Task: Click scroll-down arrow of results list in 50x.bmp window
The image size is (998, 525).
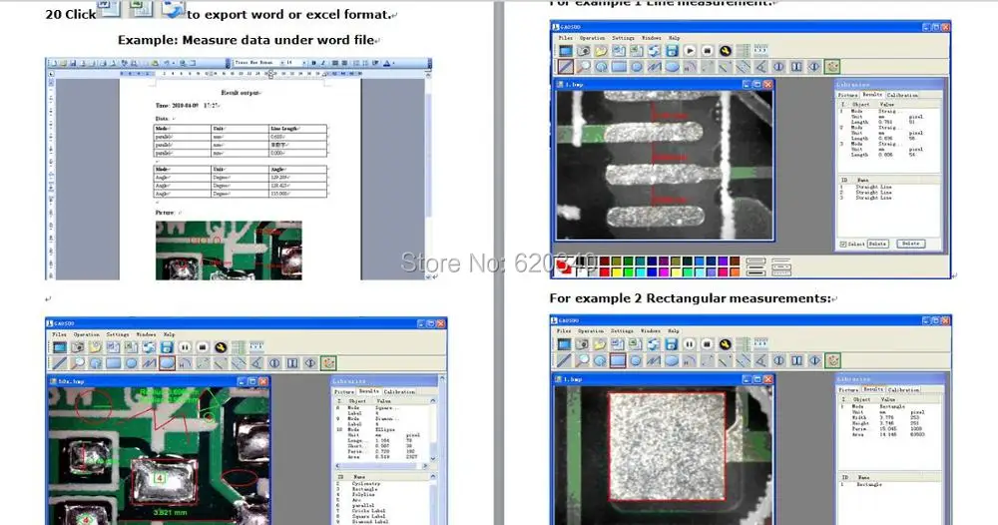Action: click(x=433, y=459)
